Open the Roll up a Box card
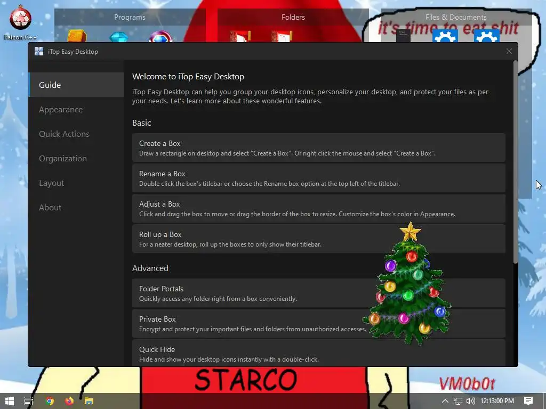This screenshot has height=409, width=546. pos(319,239)
